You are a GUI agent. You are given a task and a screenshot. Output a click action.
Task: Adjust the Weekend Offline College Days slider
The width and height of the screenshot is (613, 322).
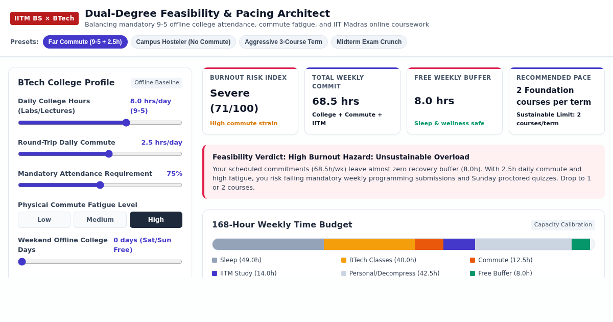coord(100,262)
